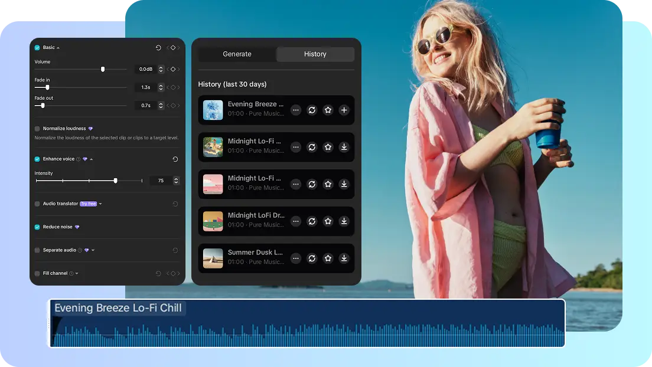Image resolution: width=652 pixels, height=367 pixels.
Task: Expand the Fill channel options
Action: click(77, 273)
